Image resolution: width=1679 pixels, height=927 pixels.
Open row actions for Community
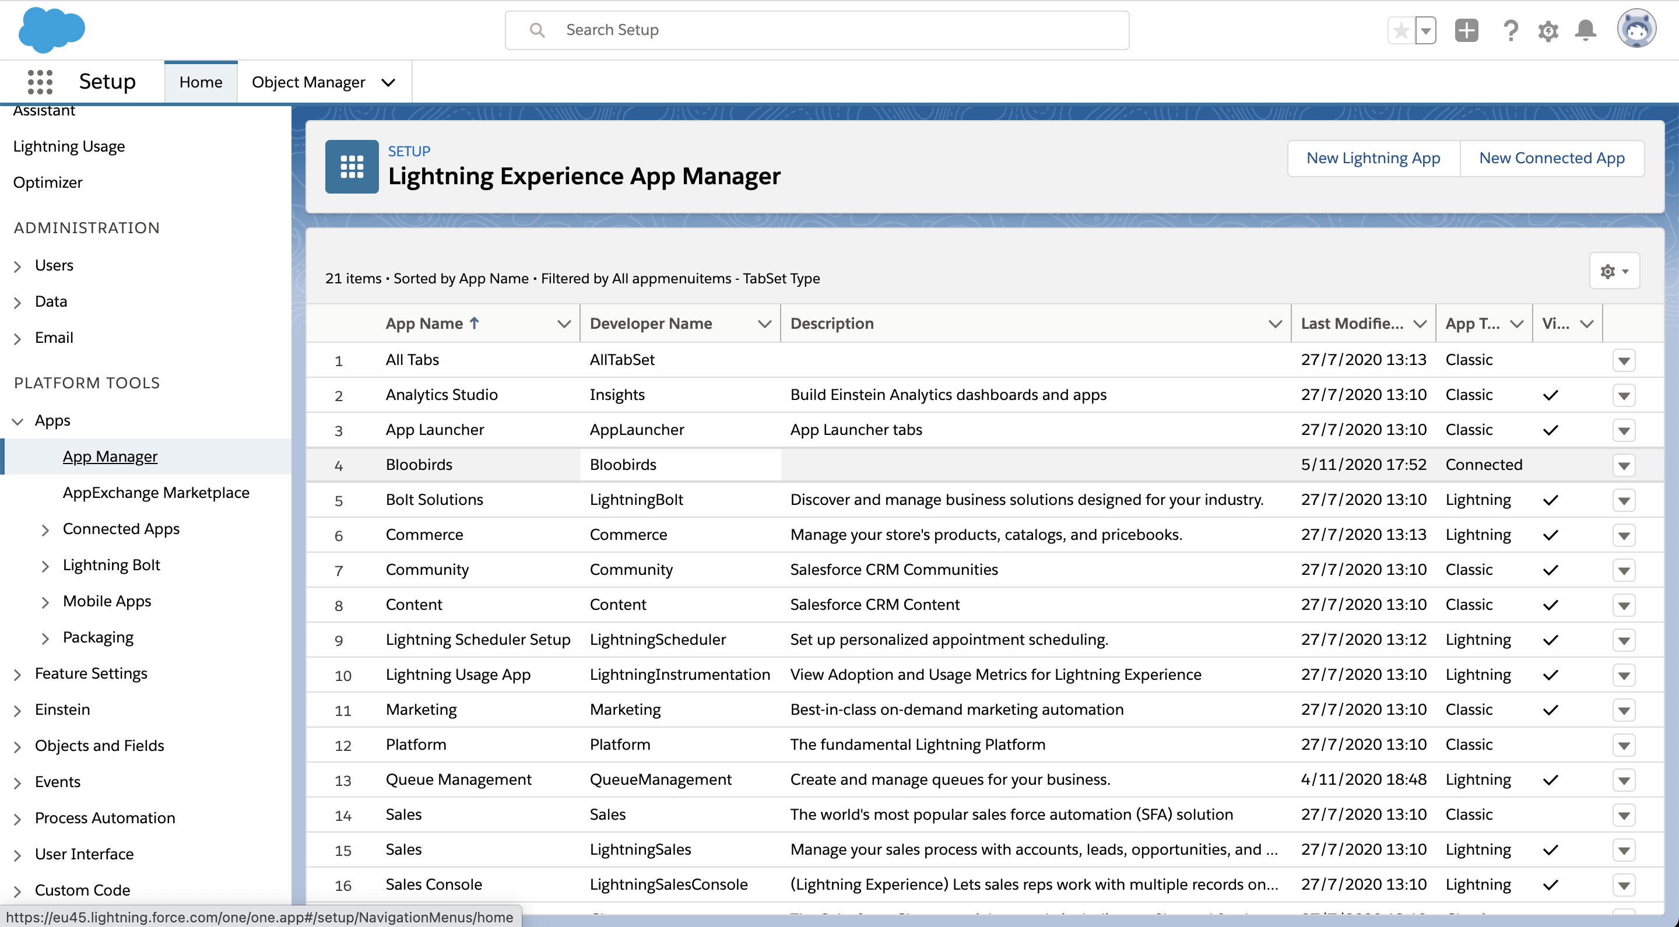pyautogui.click(x=1624, y=570)
